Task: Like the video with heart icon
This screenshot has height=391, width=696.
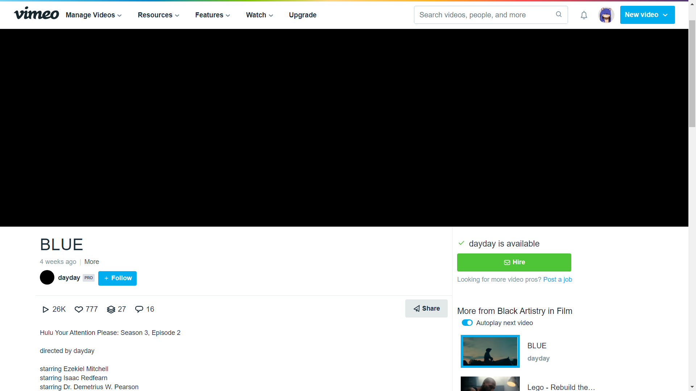Action: tap(79, 309)
